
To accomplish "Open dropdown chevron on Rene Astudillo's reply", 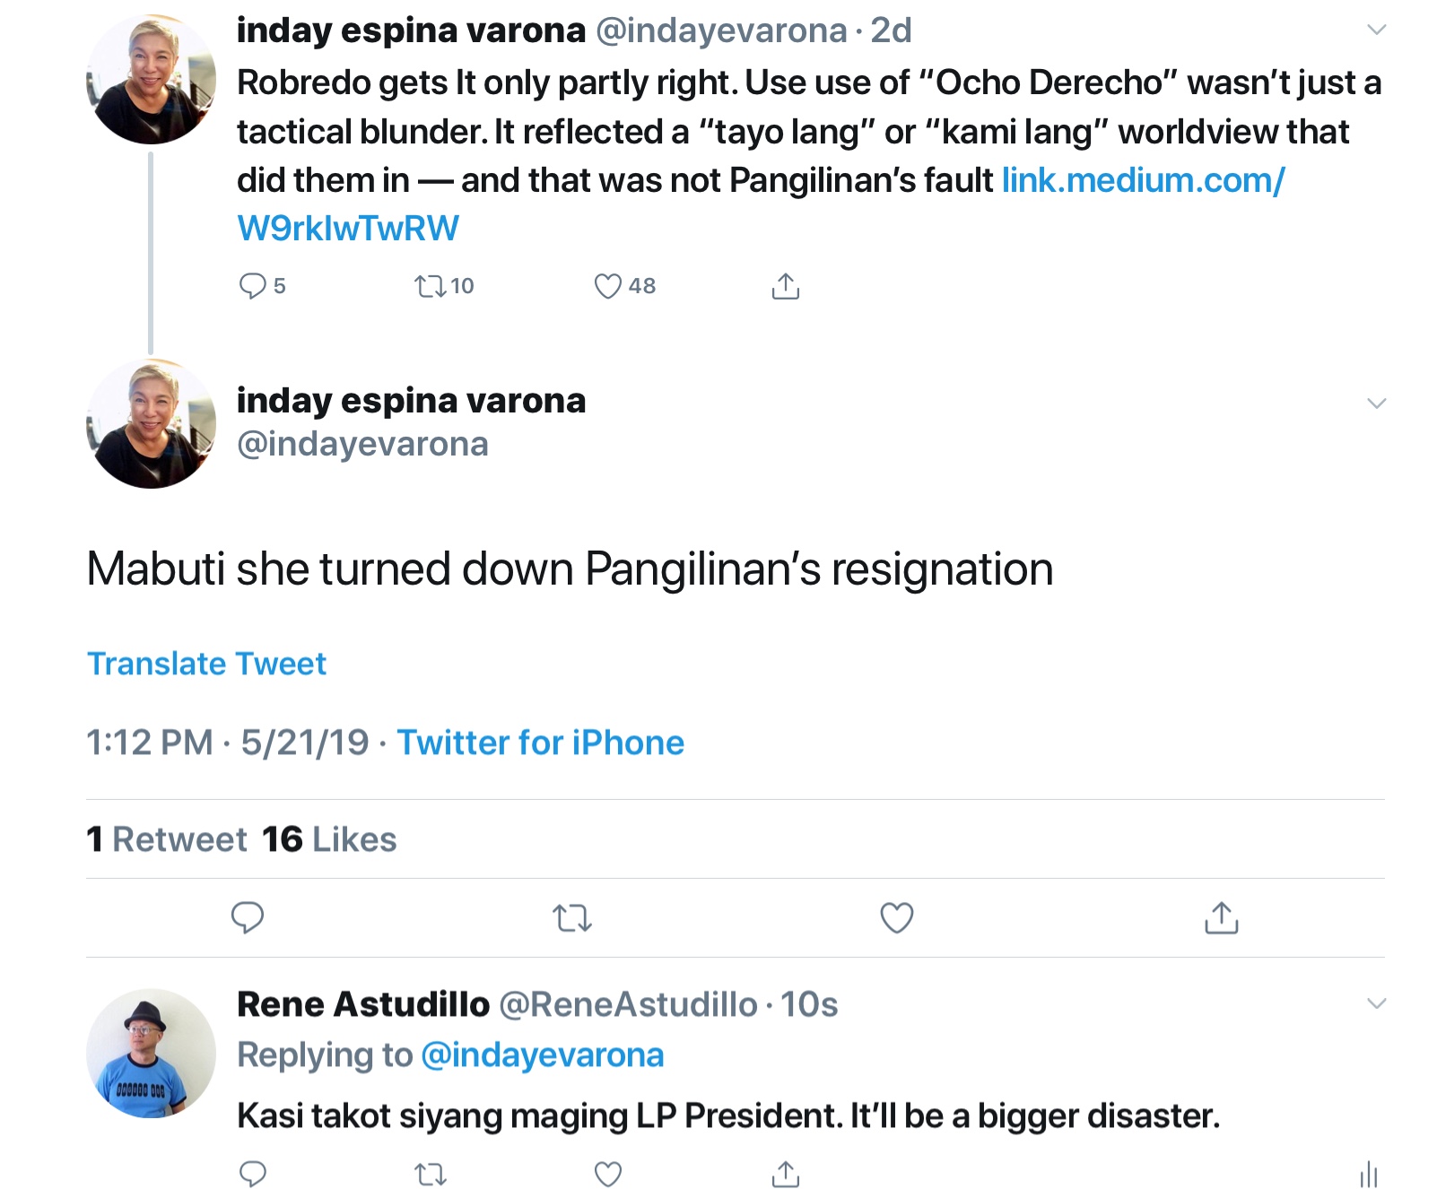I will pos(1376,1002).
